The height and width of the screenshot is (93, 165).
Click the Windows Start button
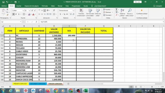coord(3,91)
